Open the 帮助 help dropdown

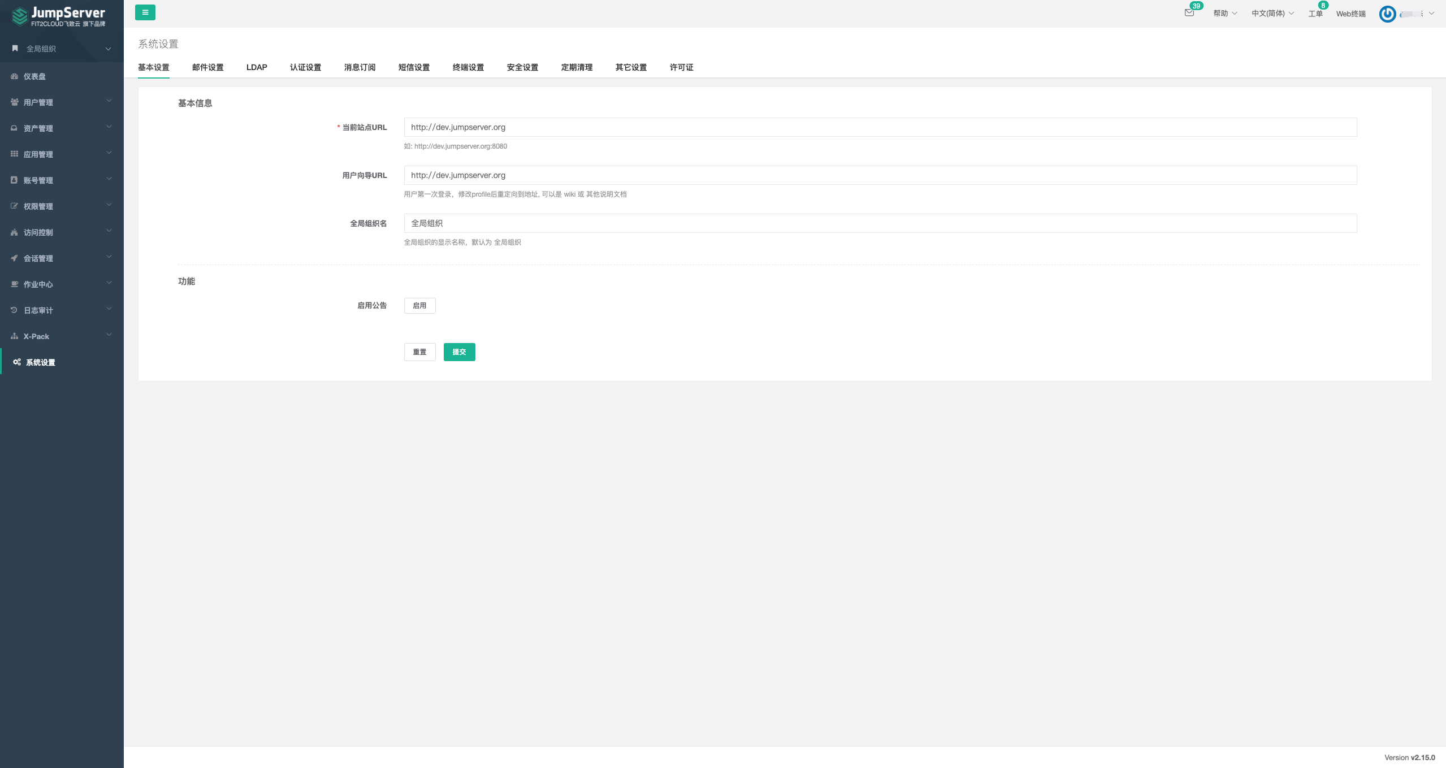click(x=1225, y=14)
